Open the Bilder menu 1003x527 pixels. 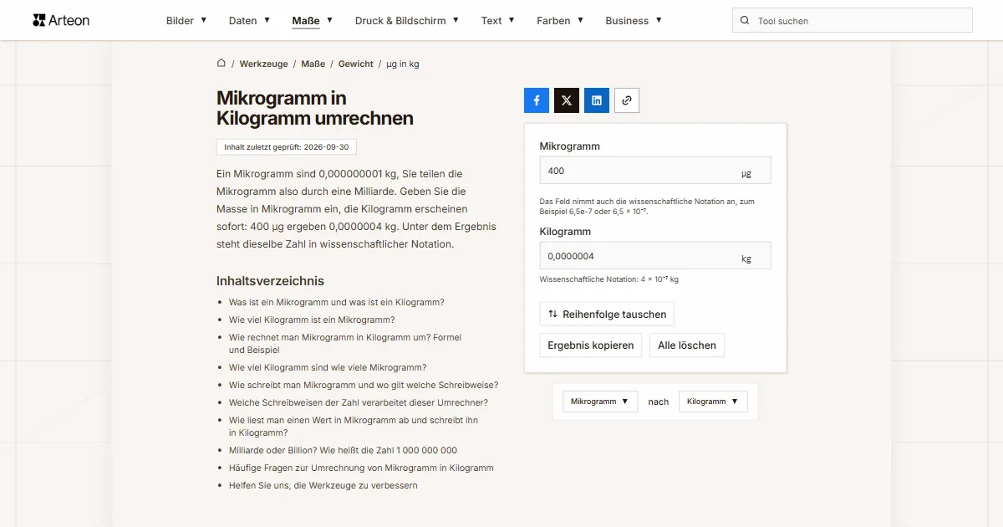pos(186,21)
